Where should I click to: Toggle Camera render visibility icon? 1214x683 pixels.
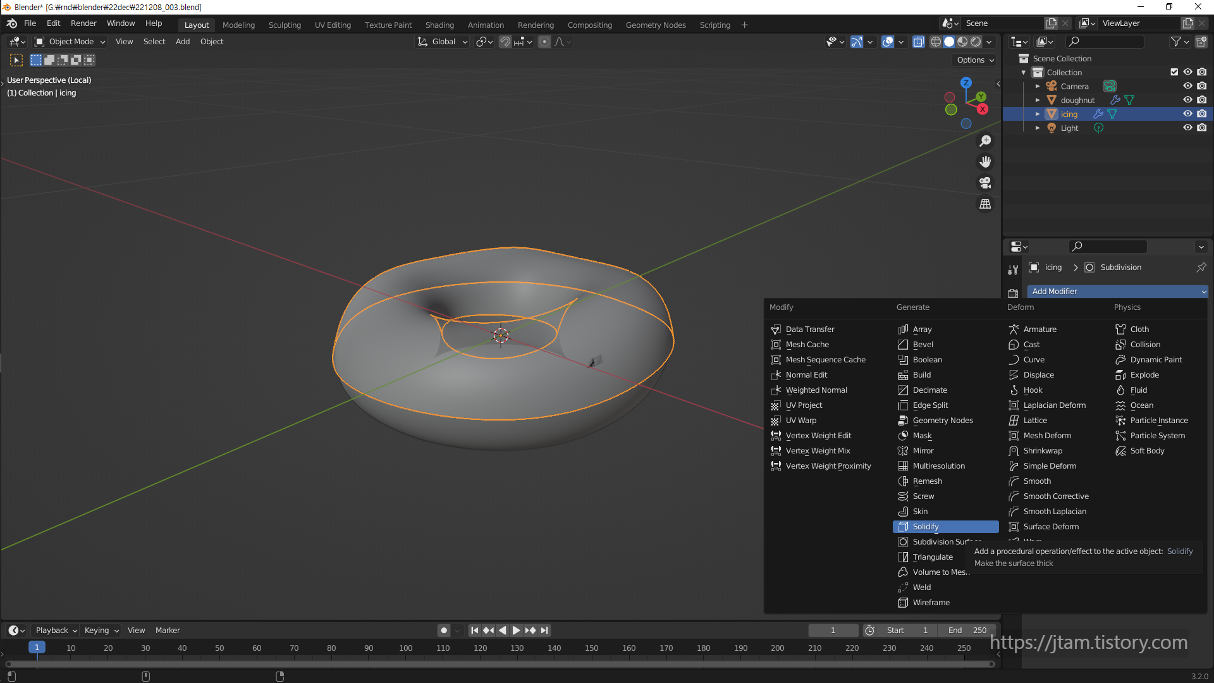pos(1202,86)
